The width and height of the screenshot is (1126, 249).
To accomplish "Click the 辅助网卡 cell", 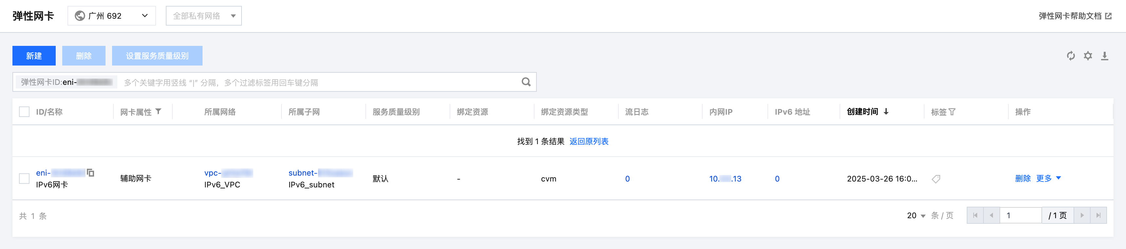I will point(136,179).
